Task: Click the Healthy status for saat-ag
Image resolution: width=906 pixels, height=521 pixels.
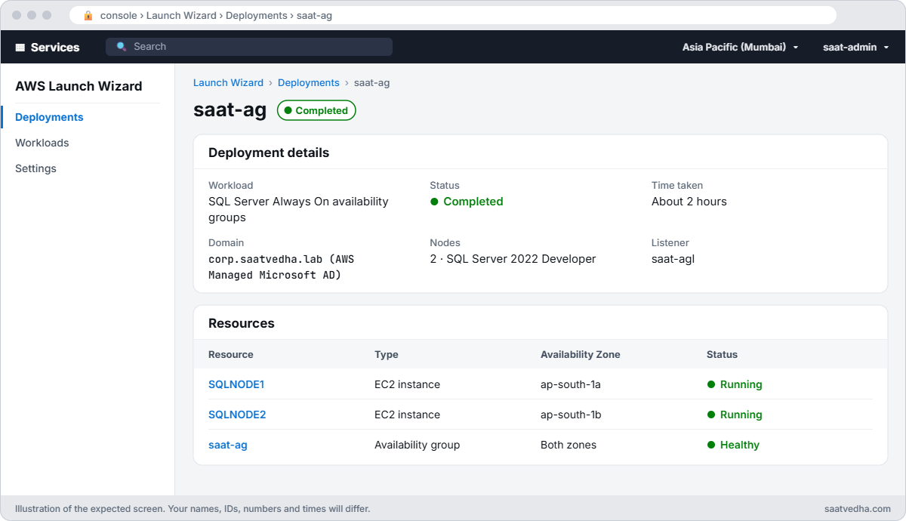Action: click(733, 445)
